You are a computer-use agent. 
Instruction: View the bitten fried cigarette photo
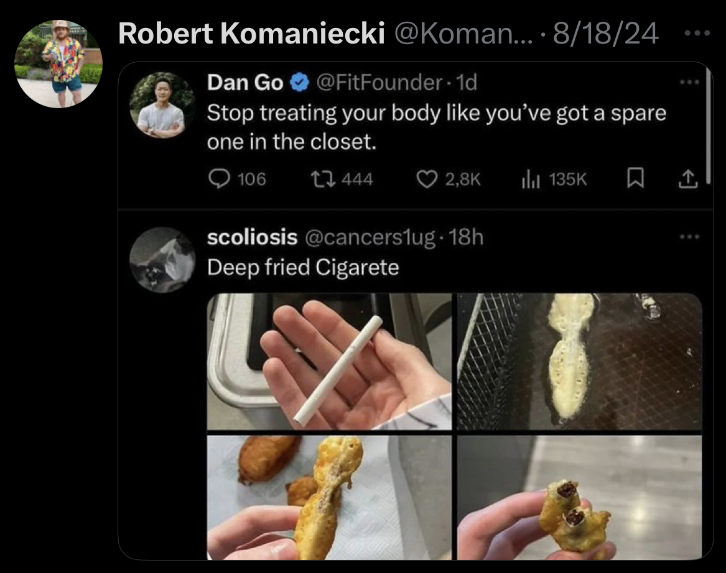click(580, 496)
